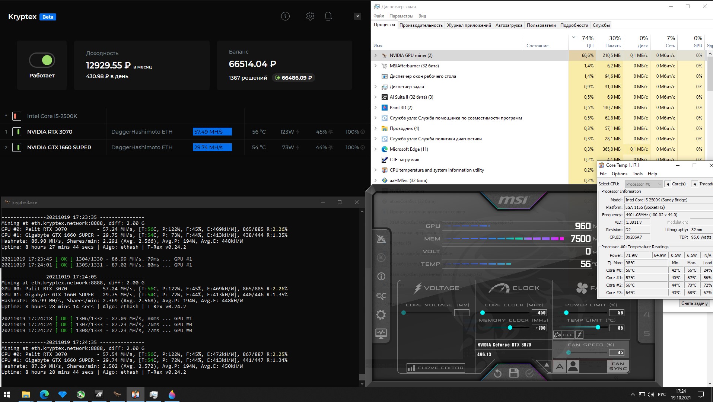The width and height of the screenshot is (713, 402).
Task: Sort processes by Память column
Action: (609, 42)
